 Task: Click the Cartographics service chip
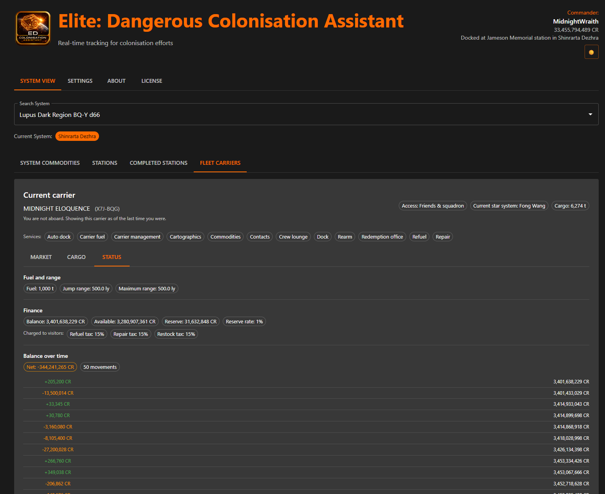click(x=185, y=237)
